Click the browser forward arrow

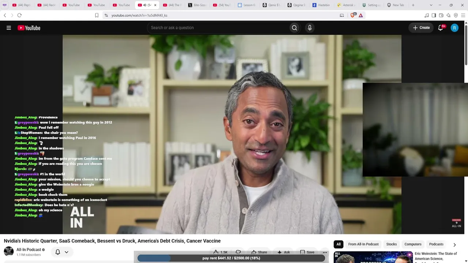pyautogui.click(x=12, y=15)
